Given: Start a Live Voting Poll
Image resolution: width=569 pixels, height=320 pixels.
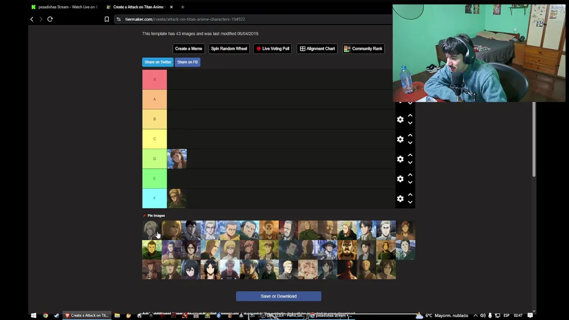Looking at the screenshot, I should (272, 48).
